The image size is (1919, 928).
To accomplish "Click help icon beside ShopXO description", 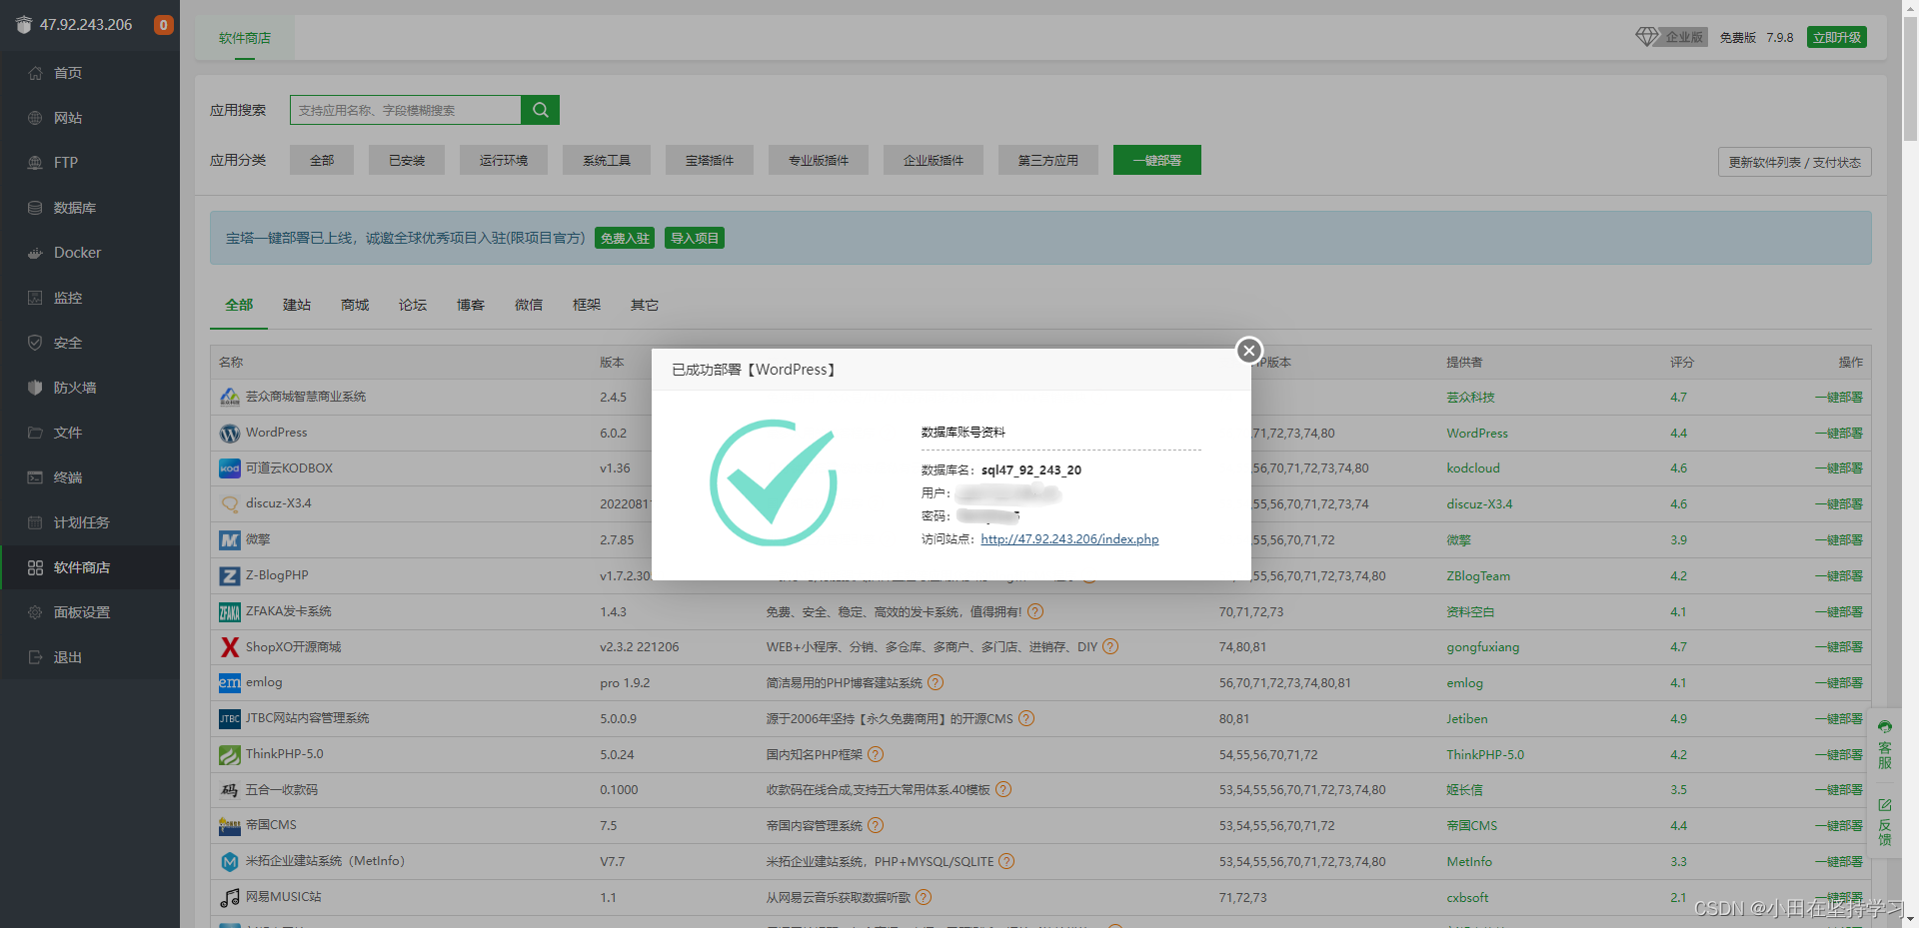I will point(1110,646).
